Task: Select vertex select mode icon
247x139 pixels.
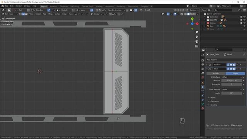Action: [x=20, y=14]
